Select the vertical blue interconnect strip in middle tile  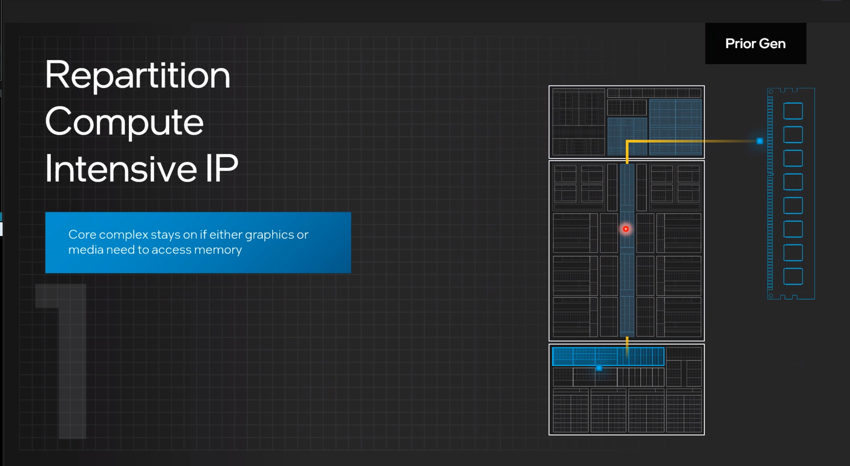[627, 250]
